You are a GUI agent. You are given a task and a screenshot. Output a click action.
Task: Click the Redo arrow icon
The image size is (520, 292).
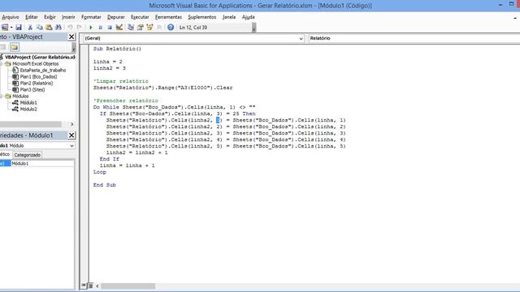point(80,28)
